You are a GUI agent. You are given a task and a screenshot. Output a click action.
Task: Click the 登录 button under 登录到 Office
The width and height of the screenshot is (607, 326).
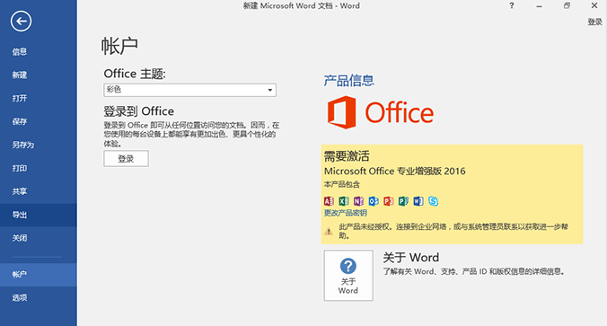126,159
